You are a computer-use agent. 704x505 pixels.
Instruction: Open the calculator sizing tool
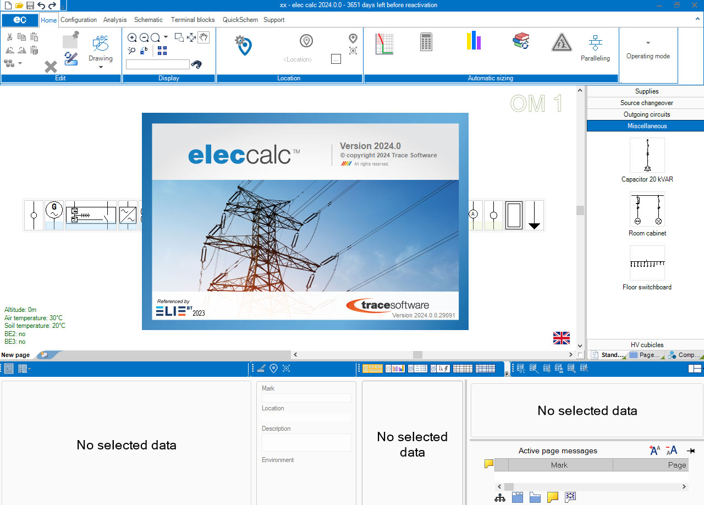tap(426, 42)
